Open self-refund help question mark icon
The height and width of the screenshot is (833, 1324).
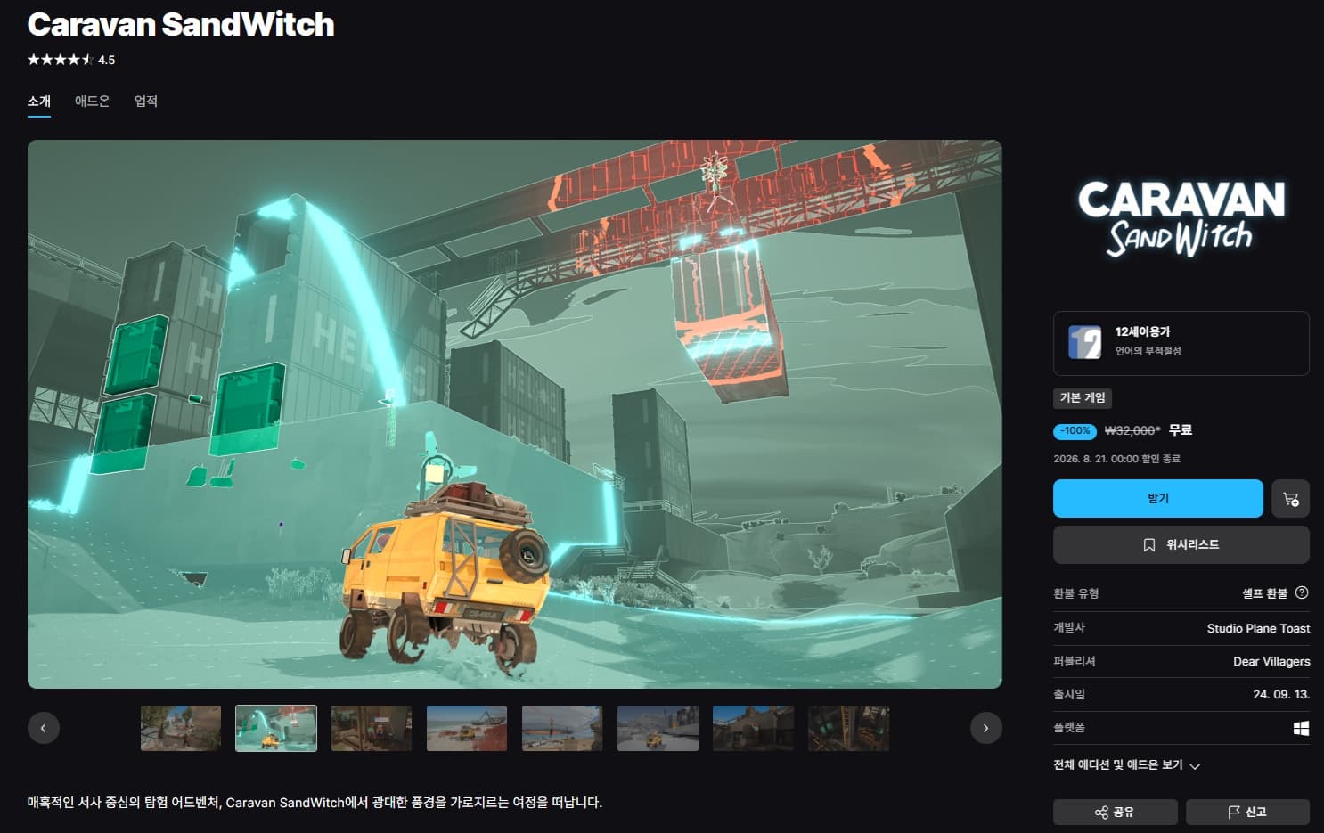coord(1302,593)
